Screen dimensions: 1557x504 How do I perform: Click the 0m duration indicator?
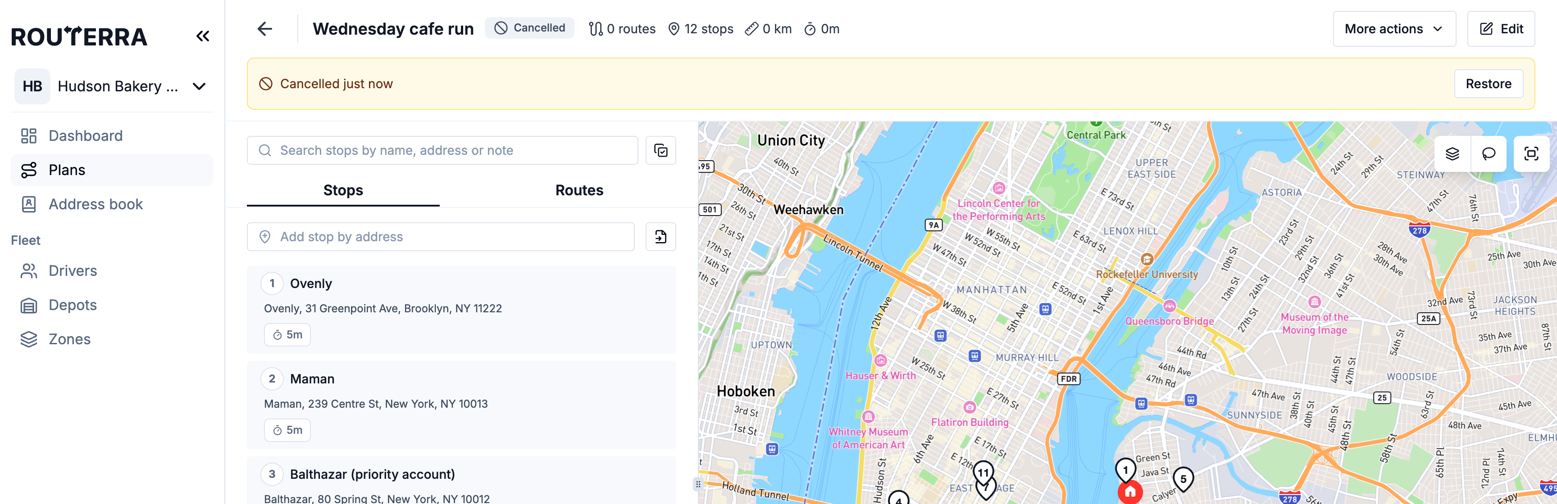821,29
